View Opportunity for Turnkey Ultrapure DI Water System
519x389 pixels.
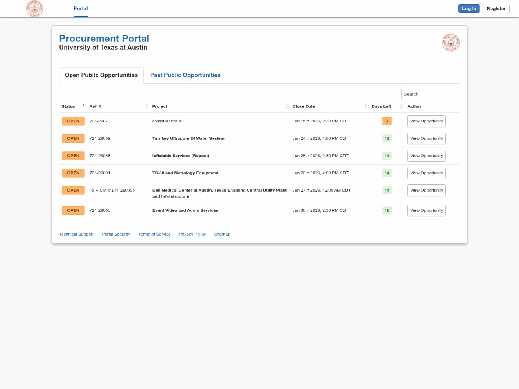click(x=426, y=139)
